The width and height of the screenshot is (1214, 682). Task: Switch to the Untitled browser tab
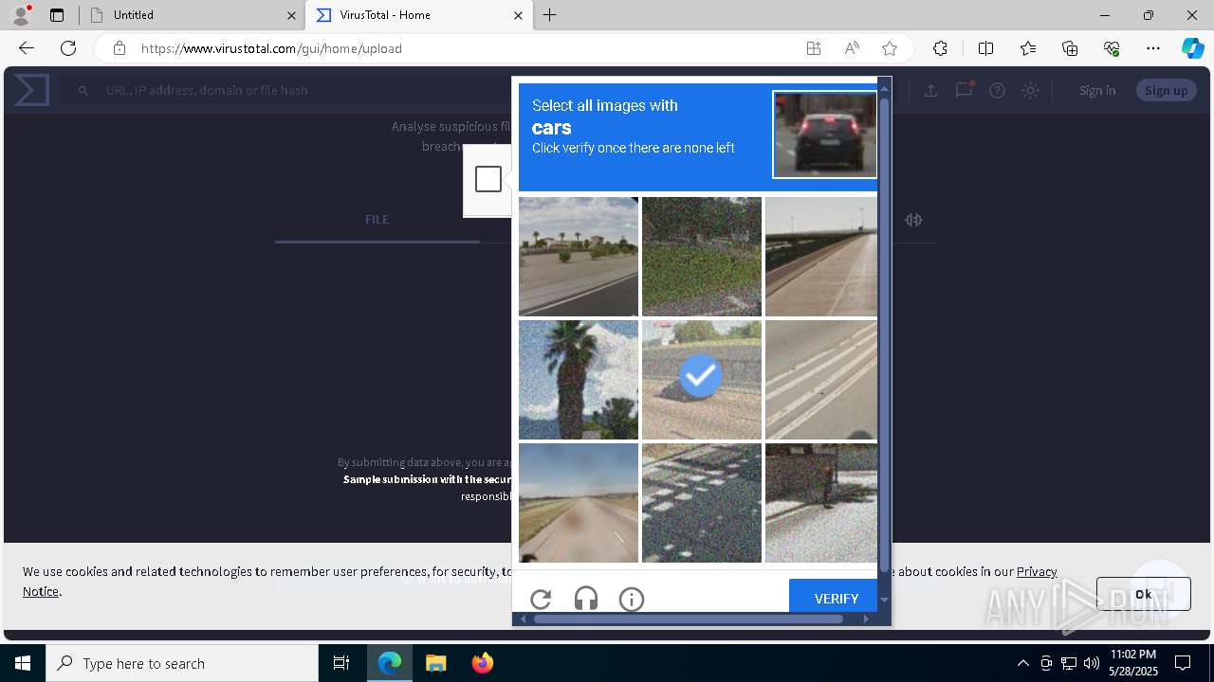tap(193, 15)
